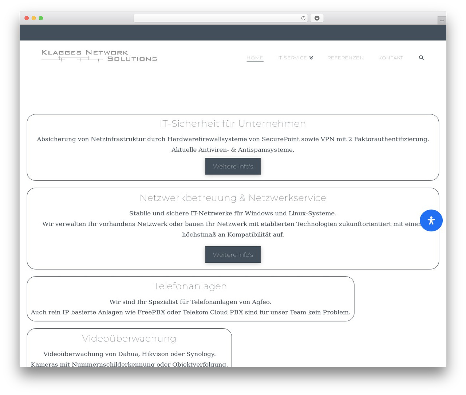The height and width of the screenshot is (395, 466).
Task: Open the Kontakt menu item
Action: [391, 58]
